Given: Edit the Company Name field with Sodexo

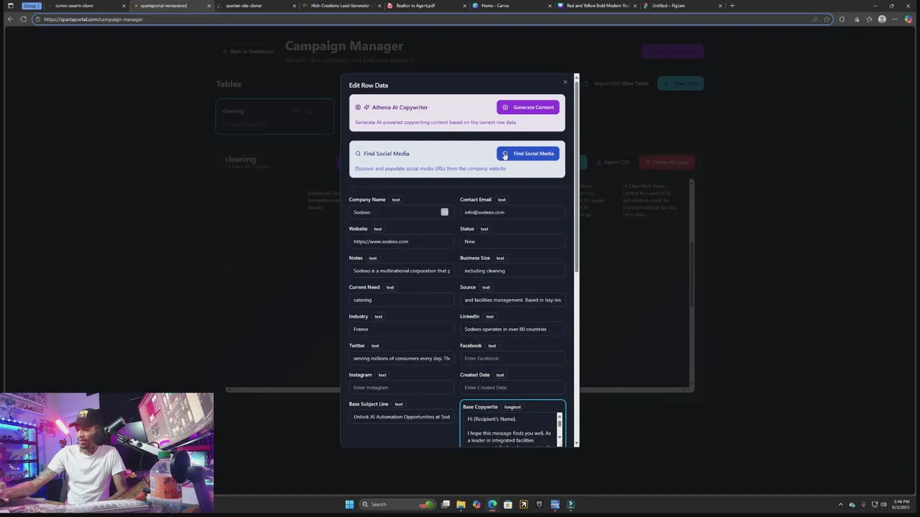Looking at the screenshot, I should coord(401,212).
